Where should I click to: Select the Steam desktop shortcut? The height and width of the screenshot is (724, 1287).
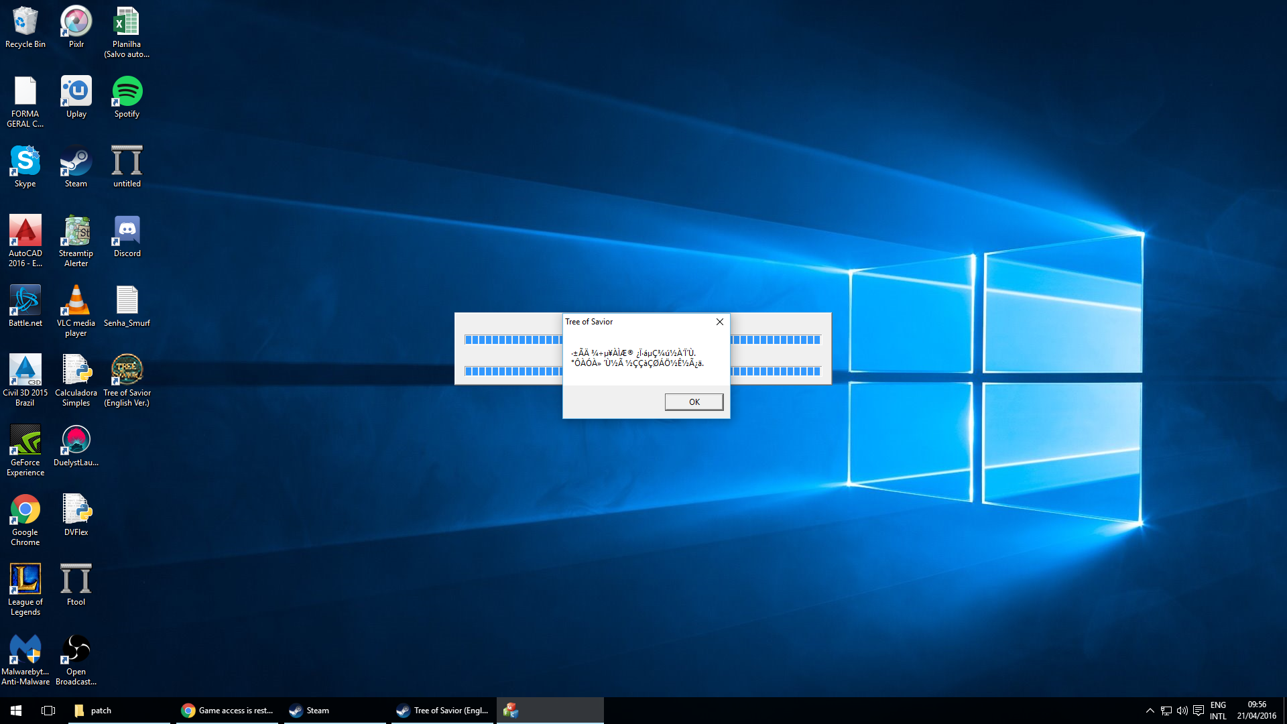(76, 166)
